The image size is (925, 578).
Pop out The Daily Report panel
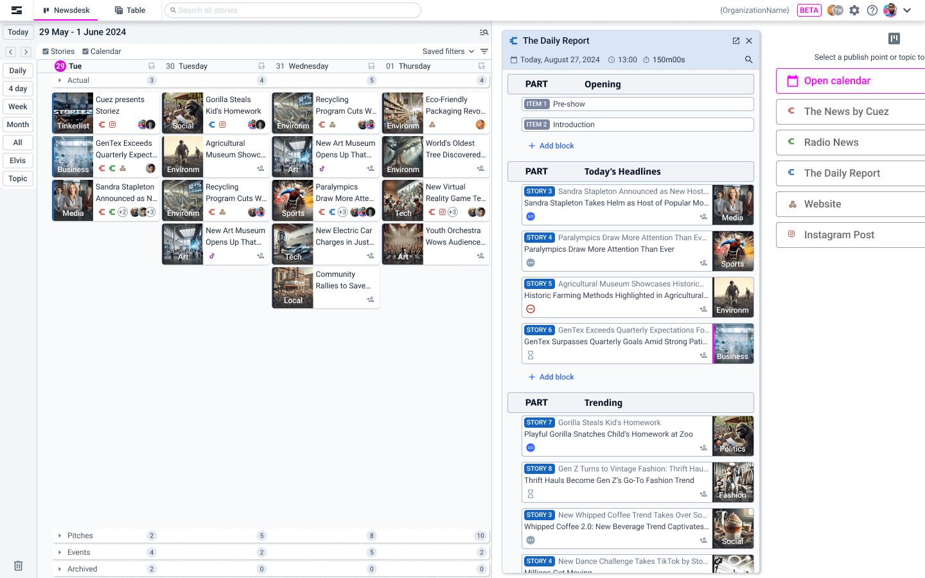(x=736, y=40)
